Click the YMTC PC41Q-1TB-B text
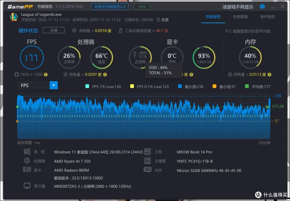290x201 pixels. pos(195,161)
